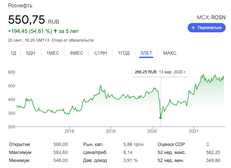Click the 600 y-axis label

[x=11, y=72]
